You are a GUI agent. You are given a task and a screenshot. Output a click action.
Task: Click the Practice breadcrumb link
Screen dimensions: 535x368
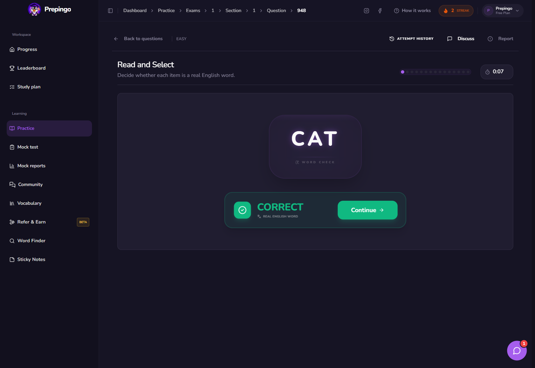point(166,11)
